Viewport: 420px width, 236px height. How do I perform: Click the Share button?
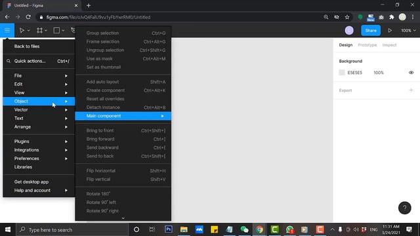(371, 31)
